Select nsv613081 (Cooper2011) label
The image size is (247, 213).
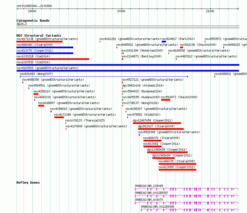[x=162, y=144]
